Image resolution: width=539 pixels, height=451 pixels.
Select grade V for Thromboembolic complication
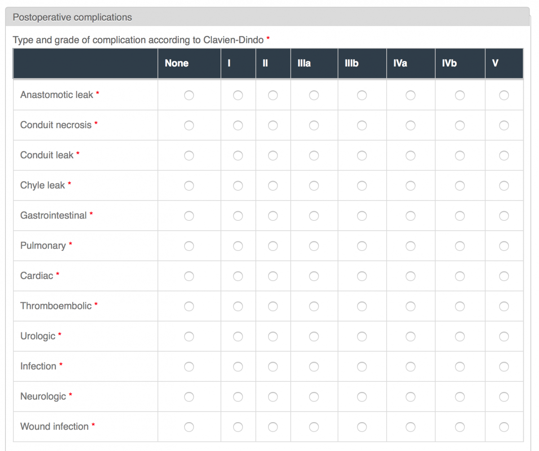(x=504, y=306)
